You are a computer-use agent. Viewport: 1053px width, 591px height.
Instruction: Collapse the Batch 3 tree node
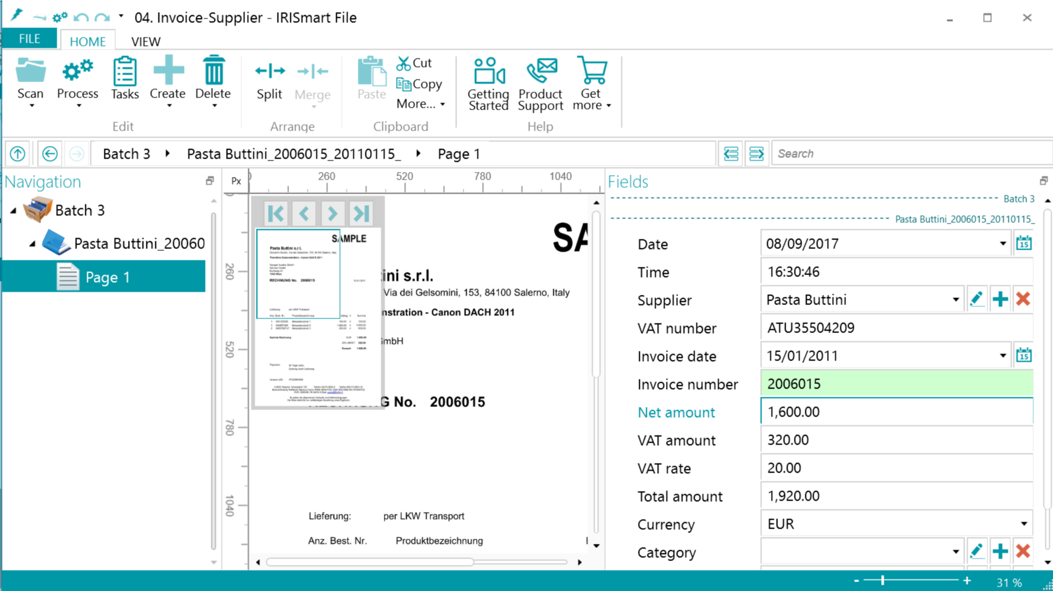[x=13, y=210]
